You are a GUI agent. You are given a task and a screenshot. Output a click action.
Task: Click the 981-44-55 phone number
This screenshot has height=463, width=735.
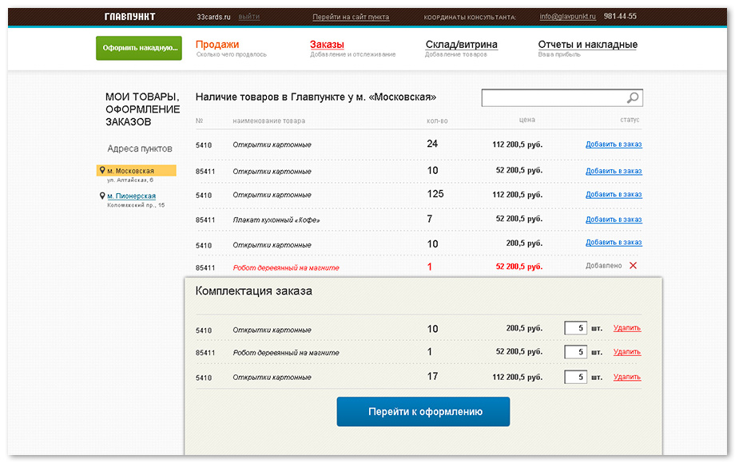point(620,17)
